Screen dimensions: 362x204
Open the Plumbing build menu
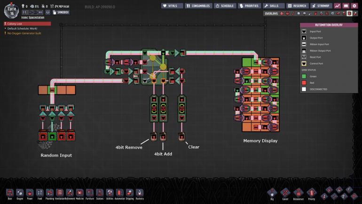[x=49, y=193]
